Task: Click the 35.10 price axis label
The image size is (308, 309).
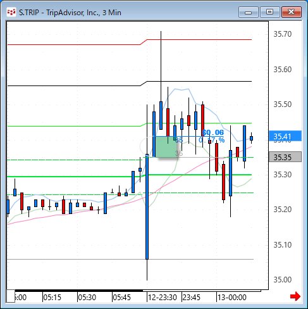Action: [283, 245]
